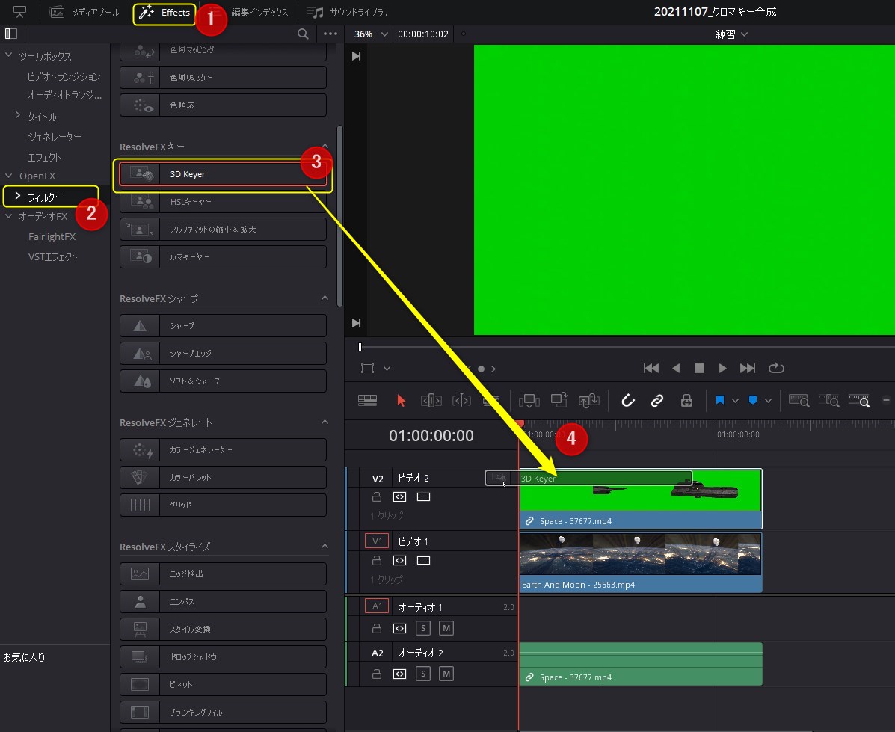Select VSTエフェクト under audio effects

coord(52,256)
